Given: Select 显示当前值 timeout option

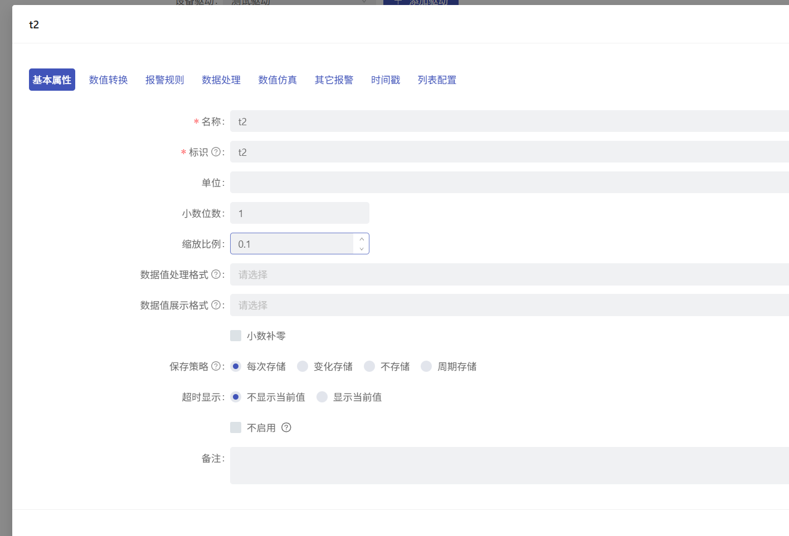Looking at the screenshot, I should point(322,397).
